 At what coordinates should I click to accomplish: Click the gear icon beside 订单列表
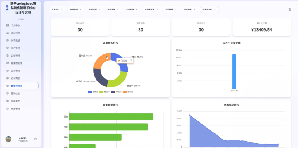point(8,78)
